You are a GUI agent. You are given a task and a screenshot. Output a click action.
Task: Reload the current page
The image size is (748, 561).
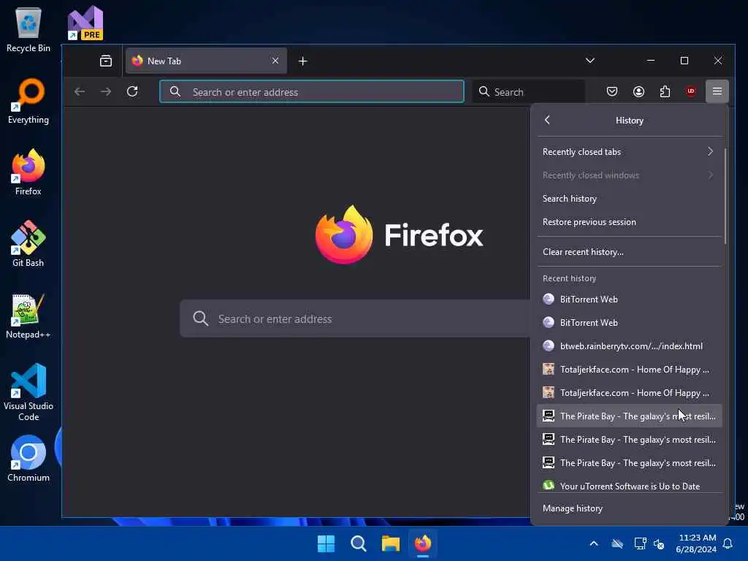tap(133, 91)
